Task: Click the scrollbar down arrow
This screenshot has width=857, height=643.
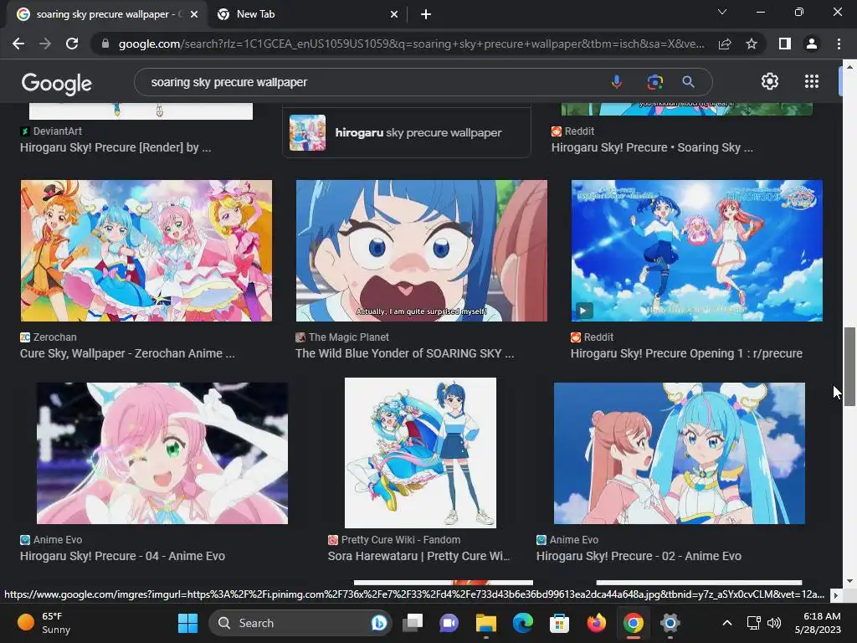Action: tap(849, 581)
